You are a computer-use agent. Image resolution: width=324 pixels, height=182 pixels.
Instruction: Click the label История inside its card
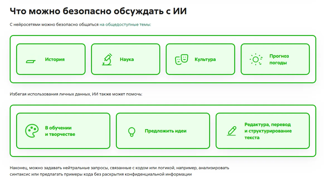(55, 59)
